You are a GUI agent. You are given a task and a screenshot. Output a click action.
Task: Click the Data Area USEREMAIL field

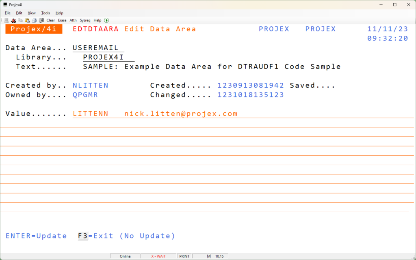tap(98, 48)
